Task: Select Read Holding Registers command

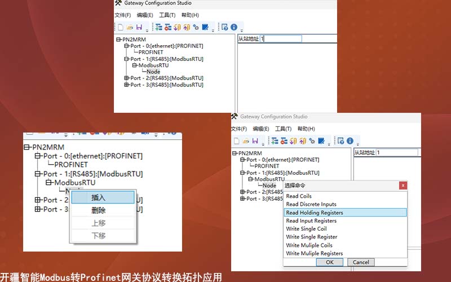Action: pos(345,213)
